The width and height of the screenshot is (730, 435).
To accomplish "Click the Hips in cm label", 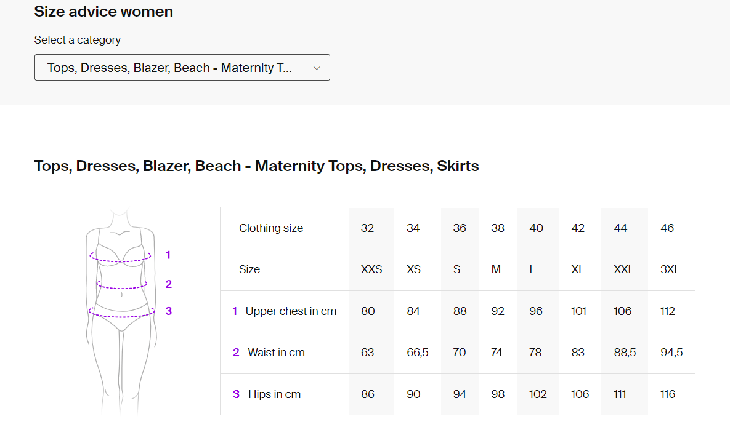I will click(x=274, y=394).
